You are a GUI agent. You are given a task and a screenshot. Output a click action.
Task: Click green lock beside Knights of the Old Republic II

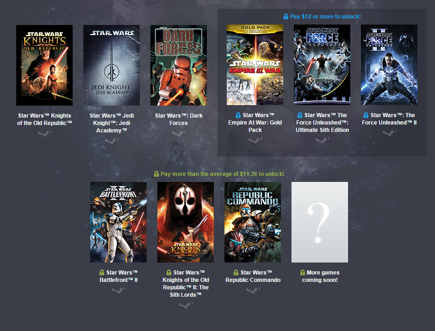click(168, 273)
